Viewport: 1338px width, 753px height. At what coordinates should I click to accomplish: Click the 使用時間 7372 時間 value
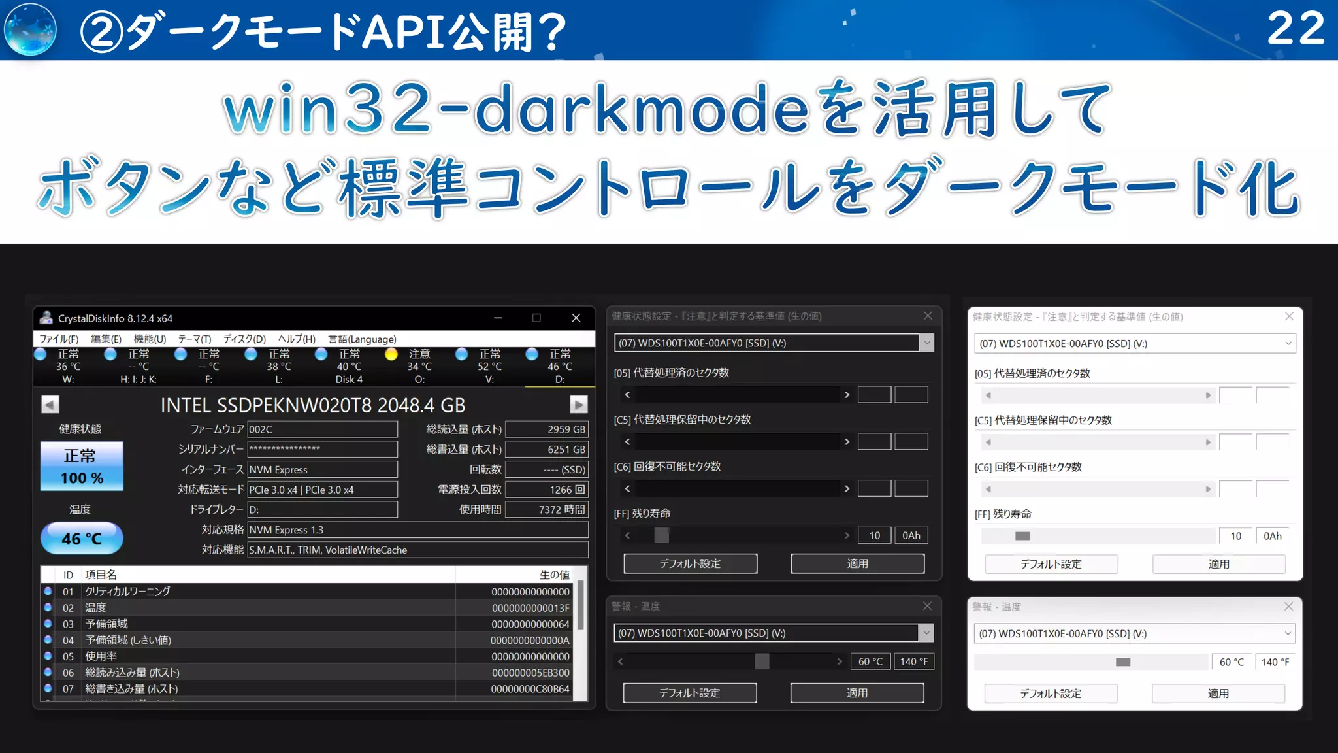pyautogui.click(x=547, y=509)
